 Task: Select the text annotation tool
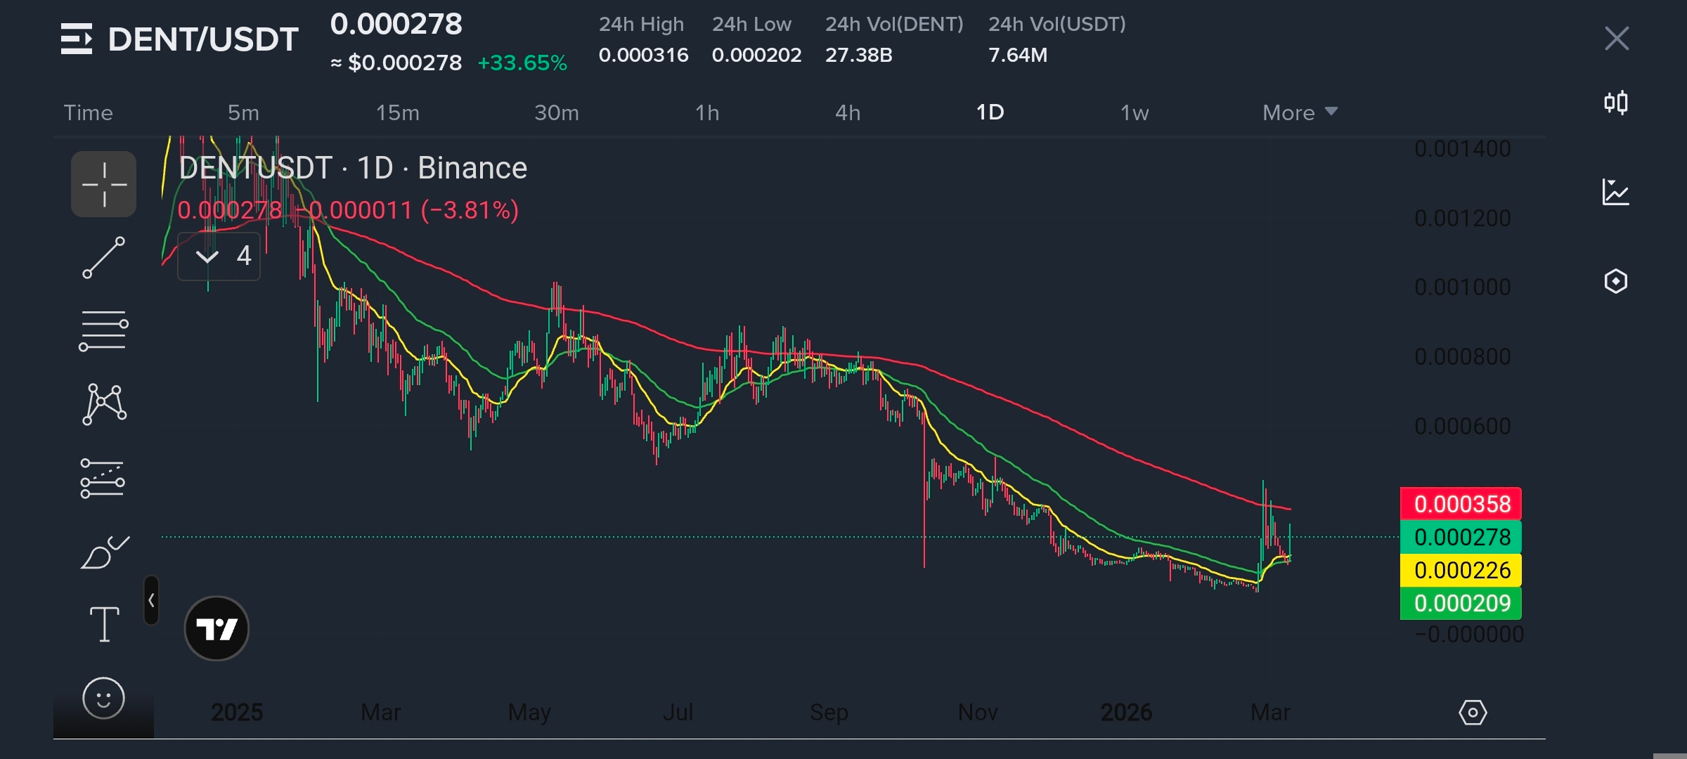click(x=104, y=624)
